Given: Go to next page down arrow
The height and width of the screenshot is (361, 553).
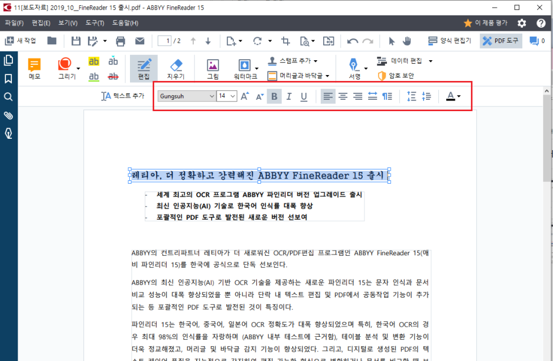Looking at the screenshot, I should tap(208, 41).
